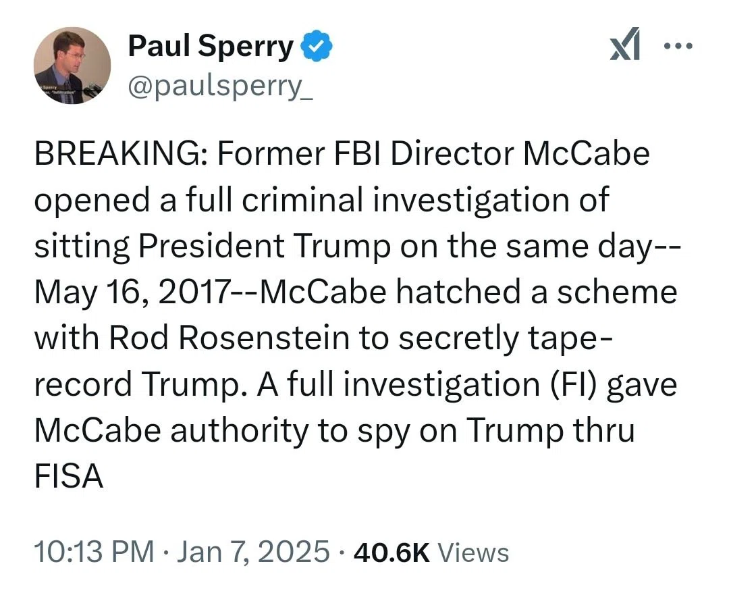729x593 pixels.
Task: Click the word Views in footer
Action: pyautogui.click(x=474, y=552)
